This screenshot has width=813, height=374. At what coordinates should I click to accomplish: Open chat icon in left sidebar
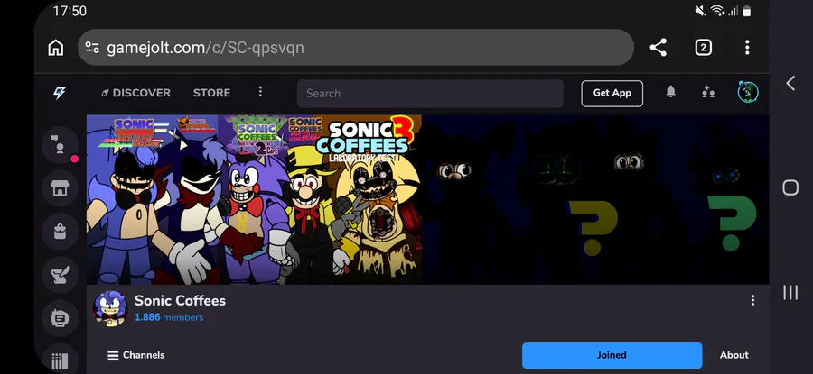pyautogui.click(x=61, y=145)
